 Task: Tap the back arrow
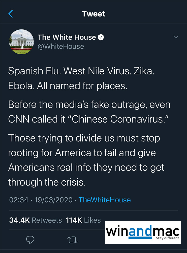(11, 14)
